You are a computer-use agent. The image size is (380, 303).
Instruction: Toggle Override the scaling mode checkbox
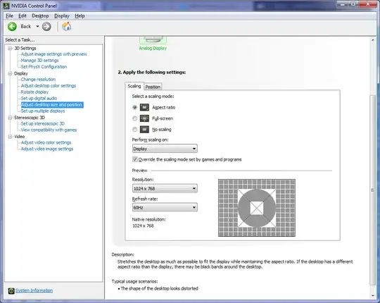click(134, 159)
